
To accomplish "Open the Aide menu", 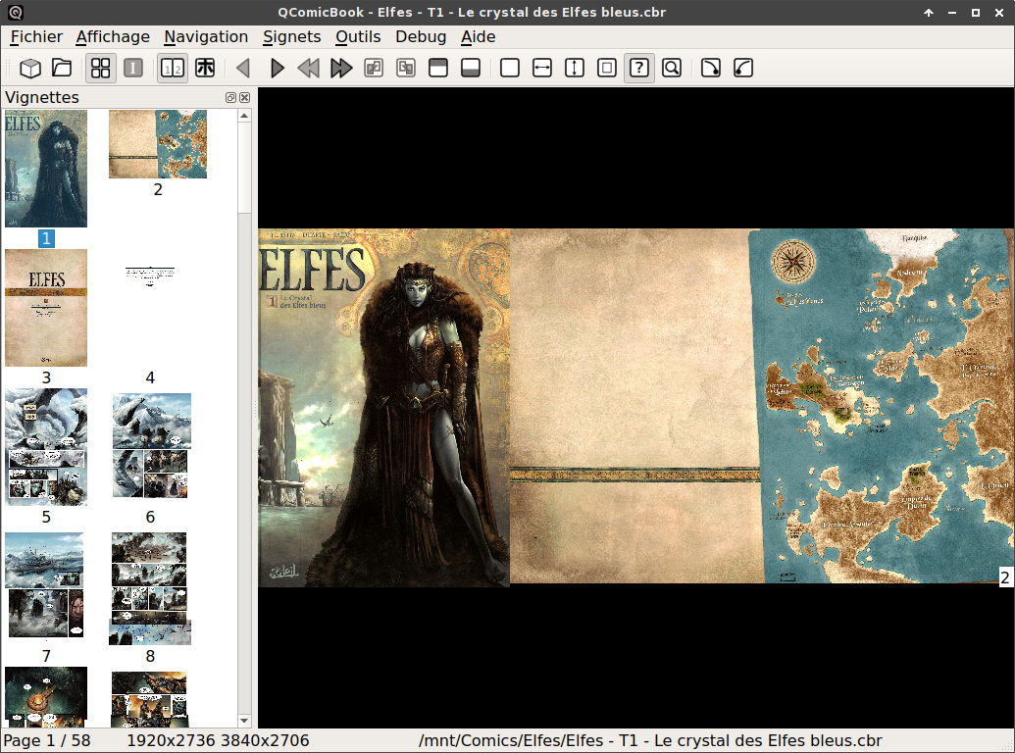I will pyautogui.click(x=479, y=37).
